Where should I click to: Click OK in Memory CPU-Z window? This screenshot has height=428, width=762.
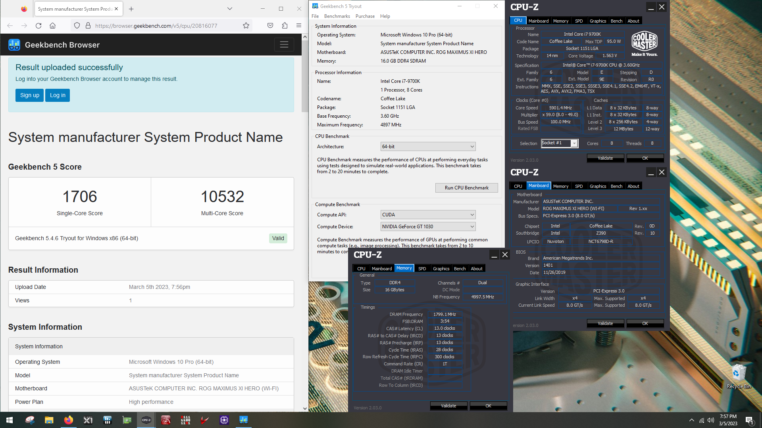(488, 406)
